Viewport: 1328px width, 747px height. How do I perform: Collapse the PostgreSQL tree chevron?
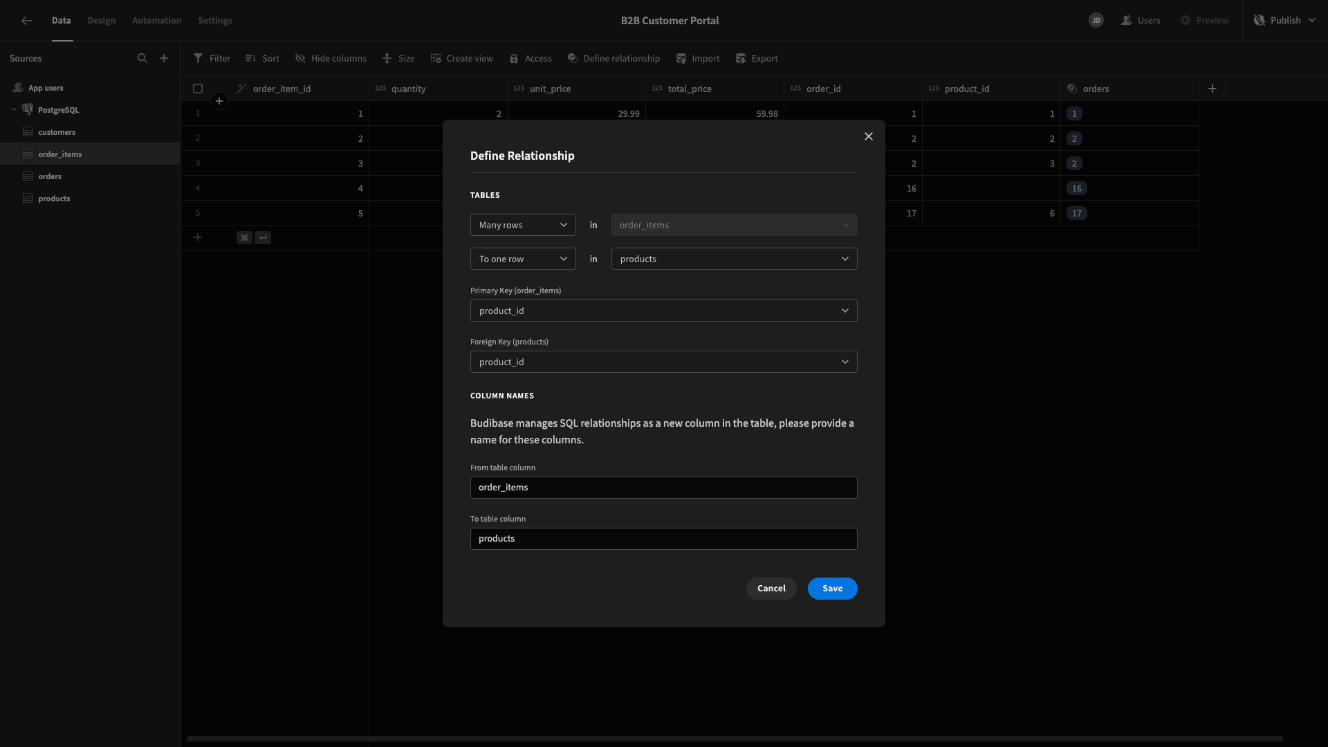coord(14,109)
